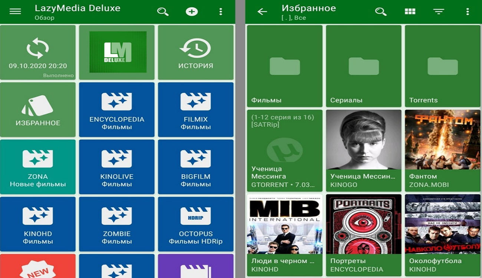Open the ZONA Новые фильмы tile

[x=38, y=167]
